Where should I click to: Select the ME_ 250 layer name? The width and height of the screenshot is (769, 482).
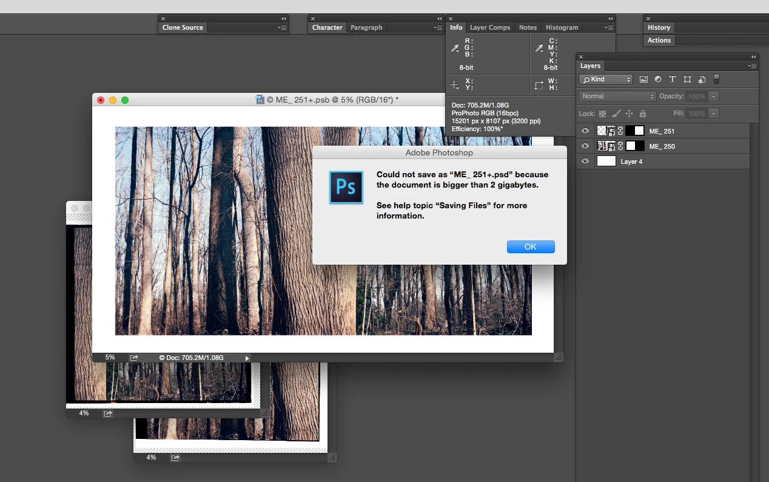click(662, 146)
